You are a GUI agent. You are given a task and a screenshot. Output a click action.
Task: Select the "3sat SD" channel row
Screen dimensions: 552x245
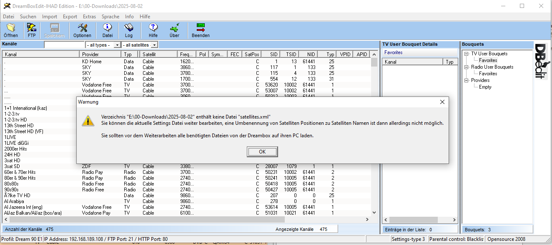[x=187, y=166]
